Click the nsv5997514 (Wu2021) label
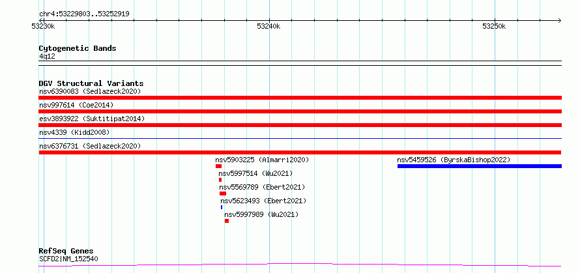 [x=255, y=173]
